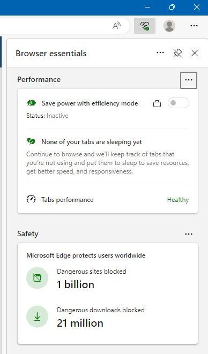208x354 pixels.
Task: Open Edge Settings and more menu
Action: 194,26
